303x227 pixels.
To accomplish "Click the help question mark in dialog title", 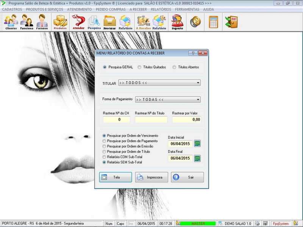I will click(193, 53).
